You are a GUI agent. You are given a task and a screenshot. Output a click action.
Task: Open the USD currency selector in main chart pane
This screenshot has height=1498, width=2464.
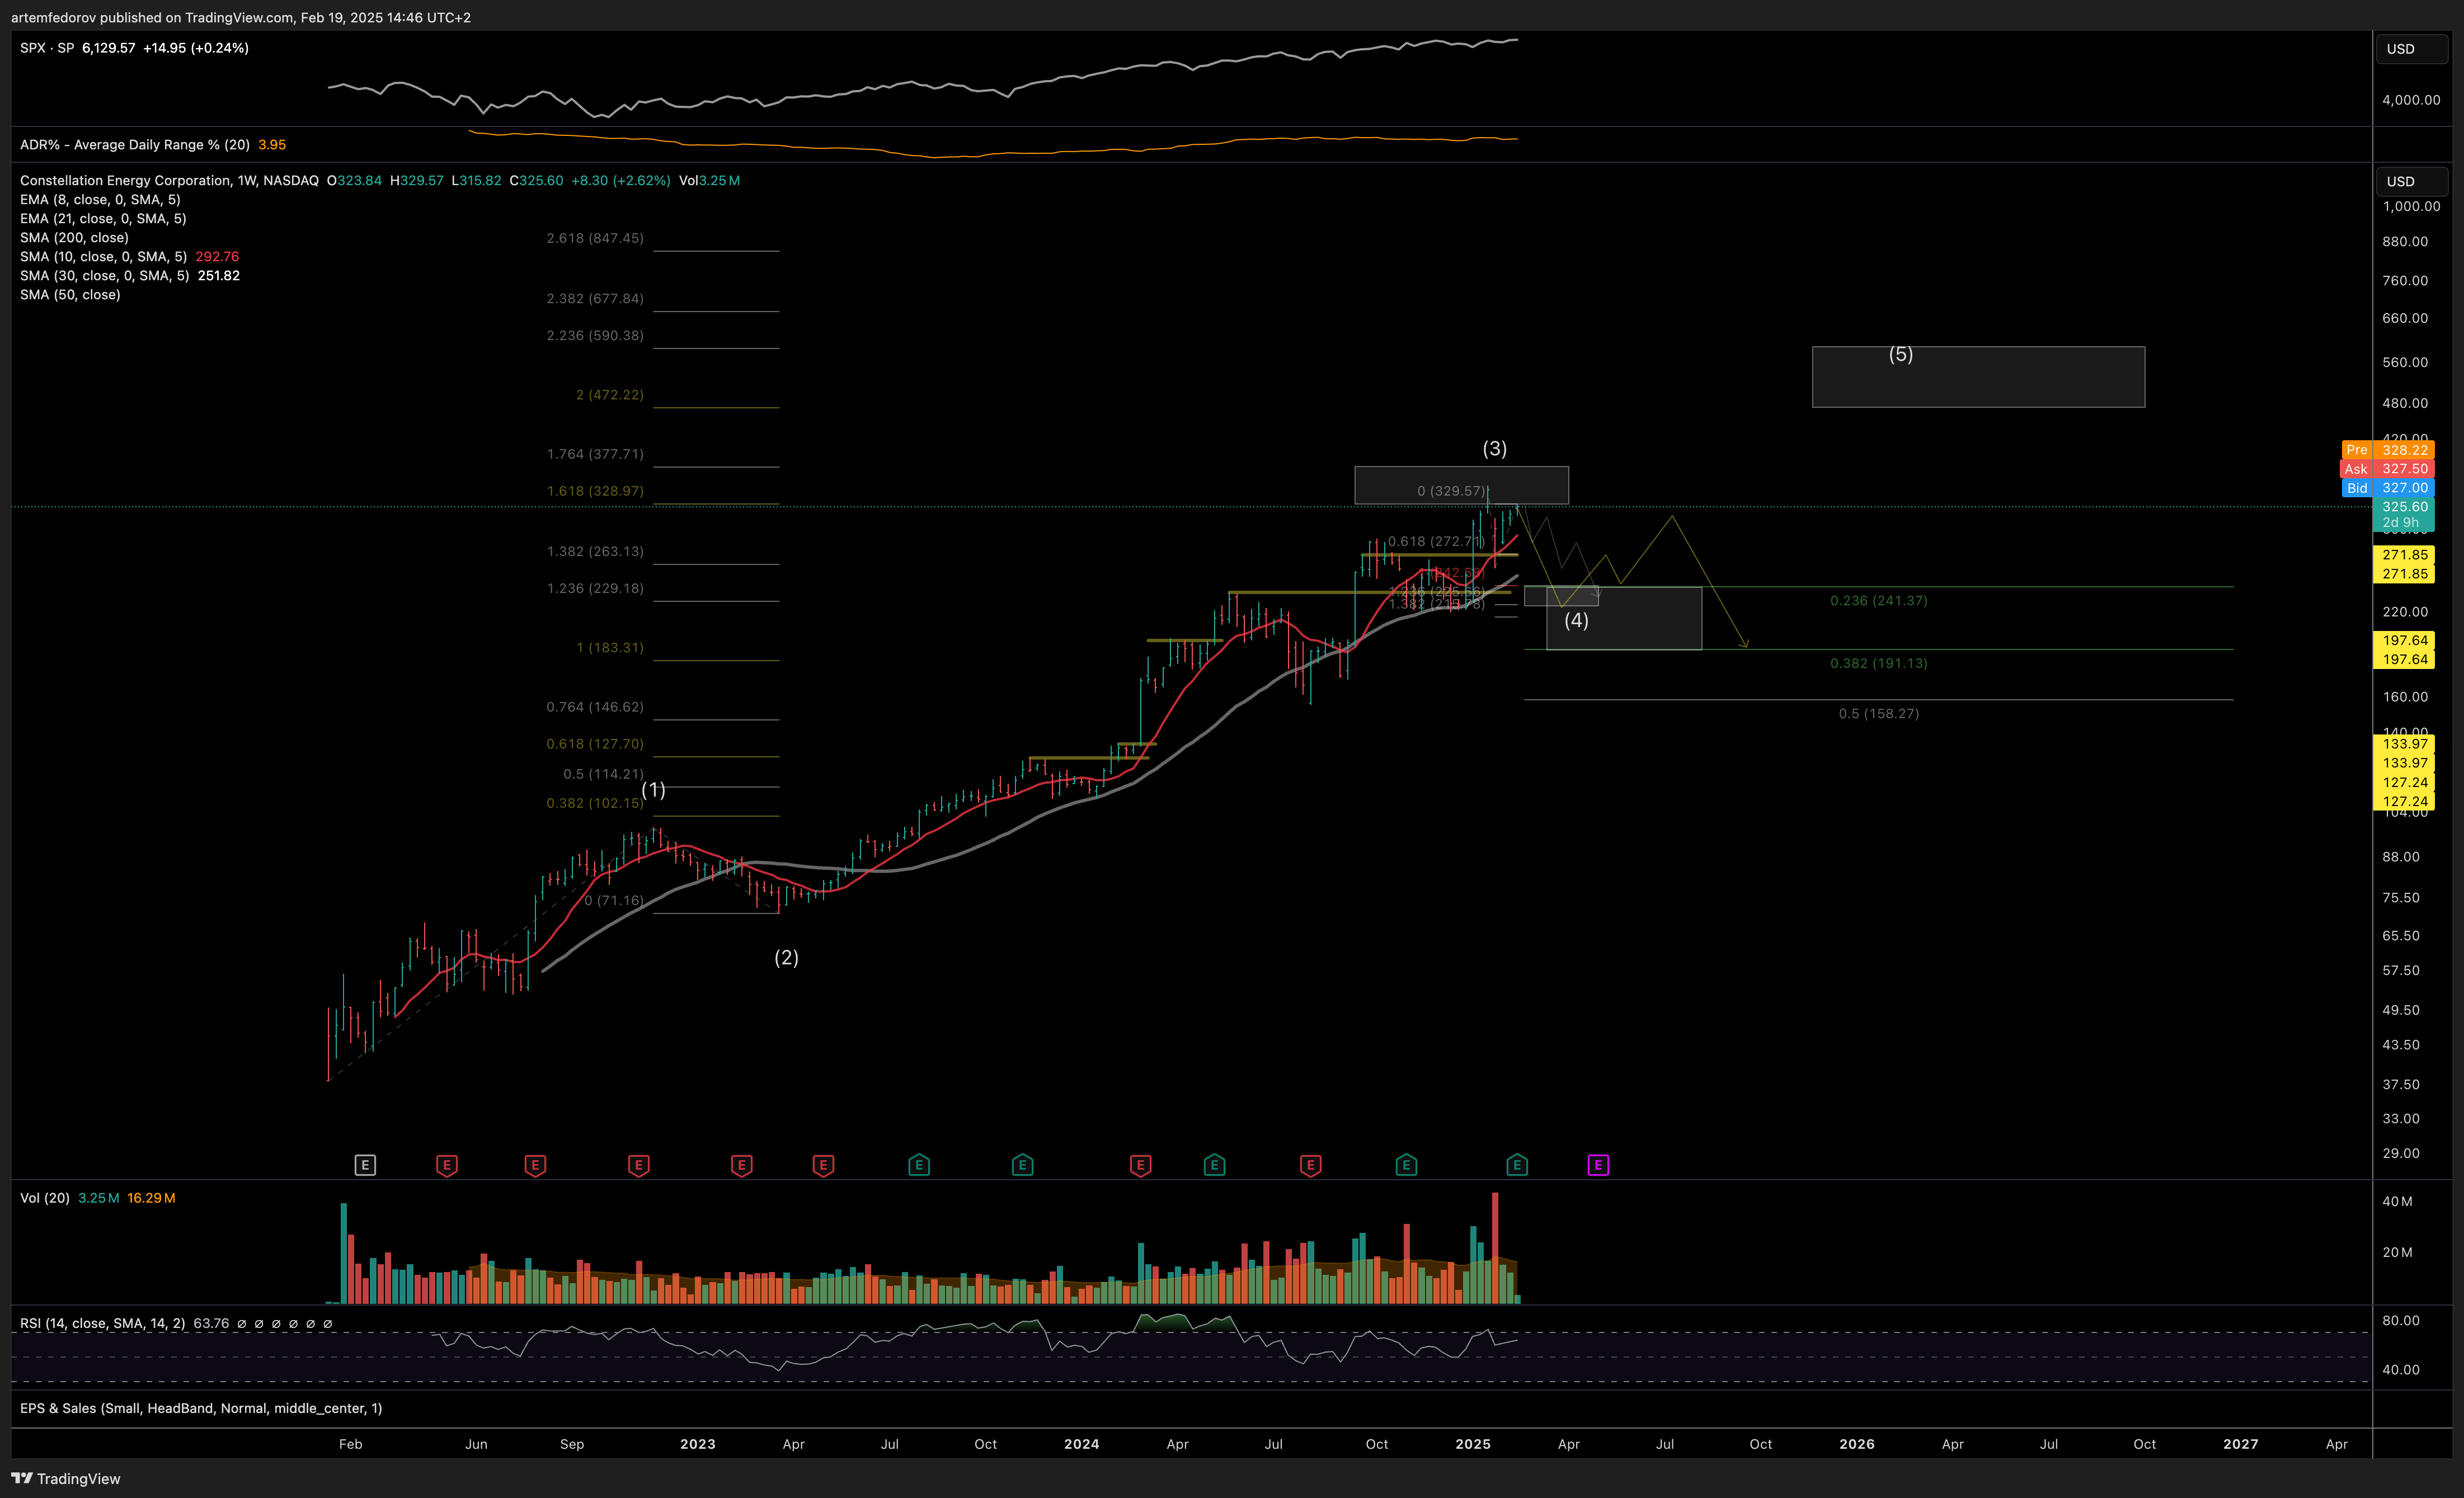[x=2411, y=181]
